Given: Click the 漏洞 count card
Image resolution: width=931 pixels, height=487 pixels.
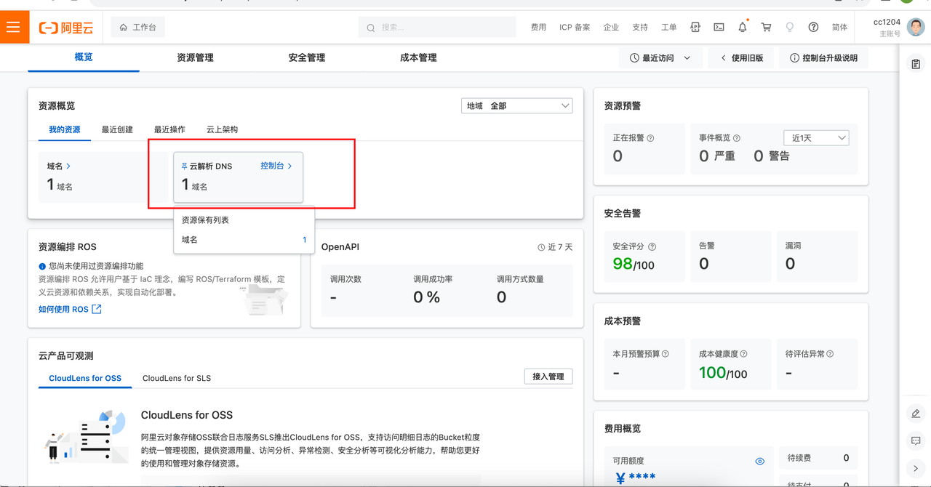Looking at the screenshot, I should tap(817, 257).
